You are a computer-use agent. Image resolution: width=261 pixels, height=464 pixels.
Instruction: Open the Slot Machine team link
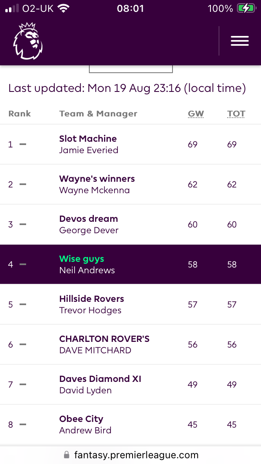[88, 138]
